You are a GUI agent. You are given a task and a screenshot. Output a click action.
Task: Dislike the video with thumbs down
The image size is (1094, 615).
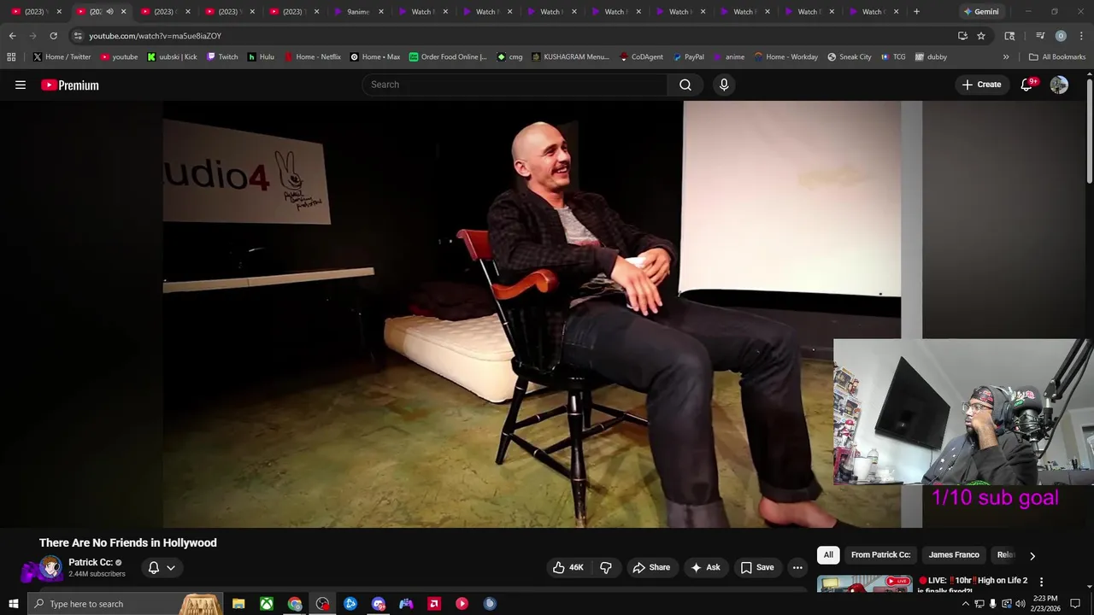click(x=606, y=567)
